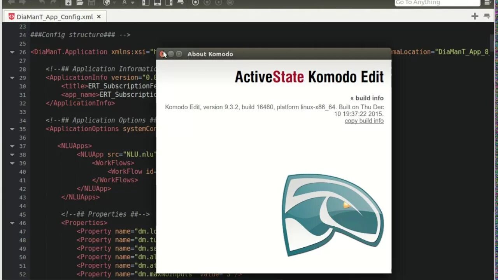Click the font 'A' toolbar icon

(125, 2)
